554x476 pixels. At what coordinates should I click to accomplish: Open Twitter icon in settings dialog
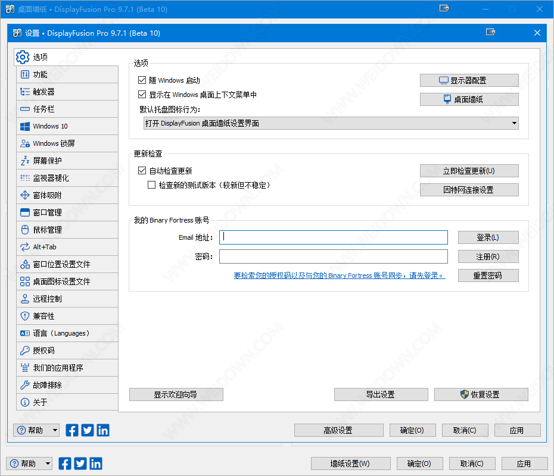[87, 430]
